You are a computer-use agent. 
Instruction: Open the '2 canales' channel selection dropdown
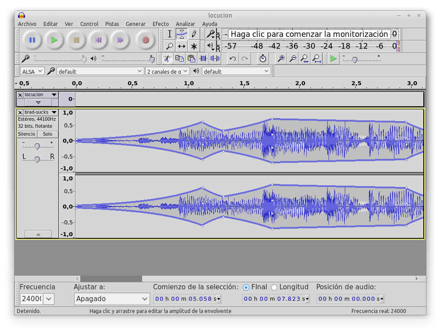pos(167,71)
